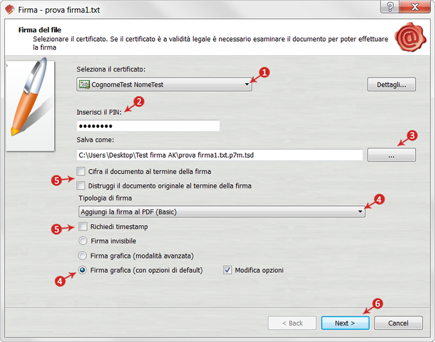This screenshot has height=342, width=435.
Task: Tick Distruggi il documento originale checkbox
Action: (x=81, y=185)
